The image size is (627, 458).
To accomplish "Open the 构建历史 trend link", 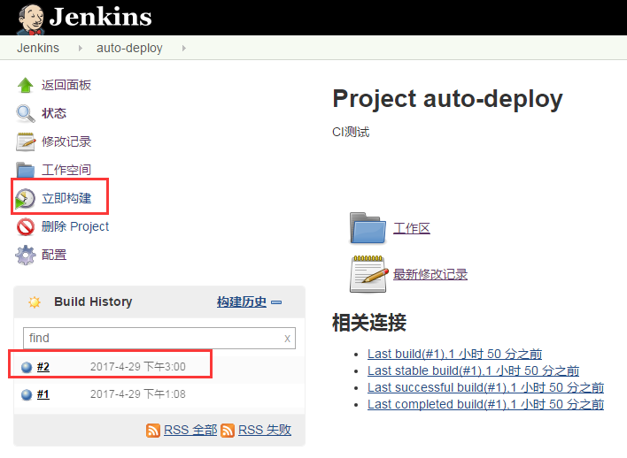I will point(242,302).
